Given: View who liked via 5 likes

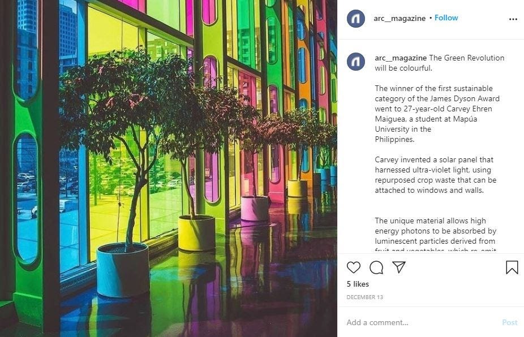Looking at the screenshot, I should [x=358, y=284].
